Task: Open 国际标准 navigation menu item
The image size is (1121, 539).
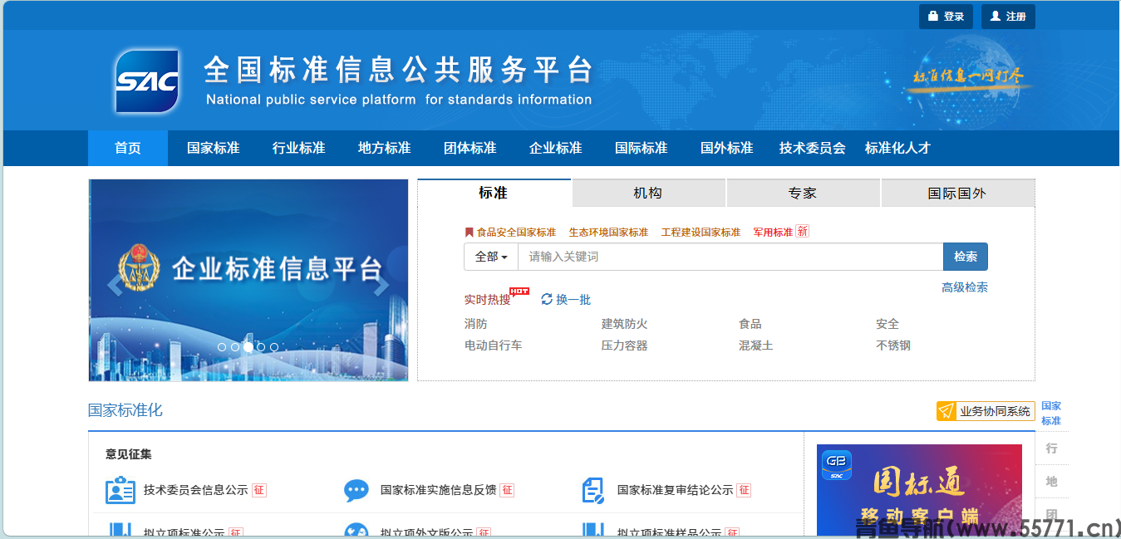Action: coord(642,148)
